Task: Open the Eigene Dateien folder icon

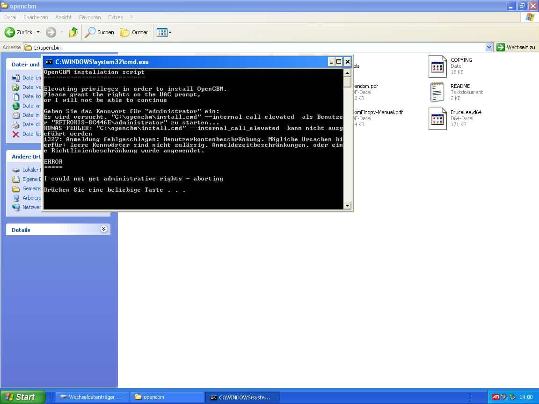Action: click(16, 179)
